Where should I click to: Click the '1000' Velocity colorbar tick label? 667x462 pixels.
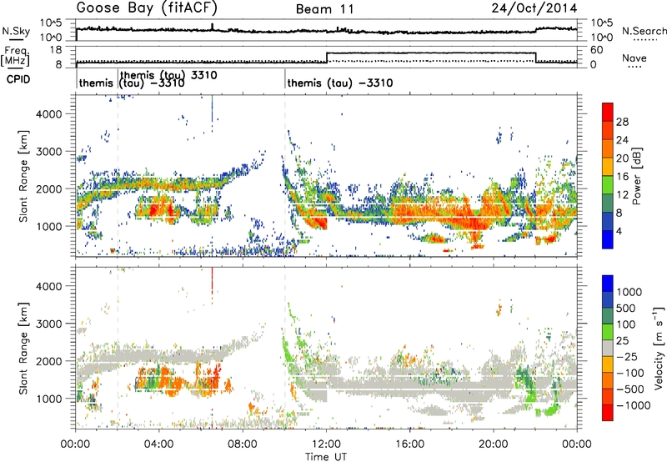tap(629, 292)
